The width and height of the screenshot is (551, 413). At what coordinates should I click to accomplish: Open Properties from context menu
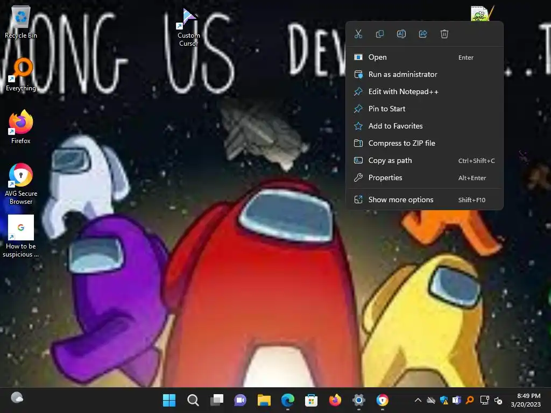tap(425, 177)
